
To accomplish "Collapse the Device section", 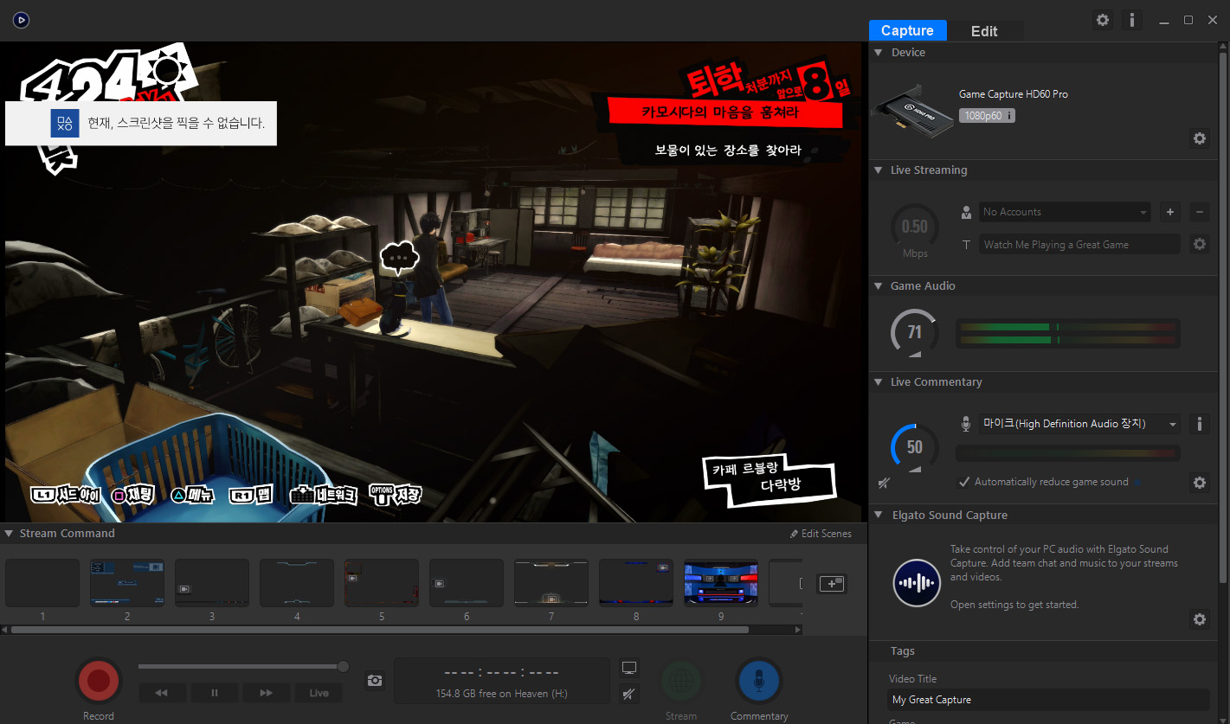I will (x=879, y=53).
